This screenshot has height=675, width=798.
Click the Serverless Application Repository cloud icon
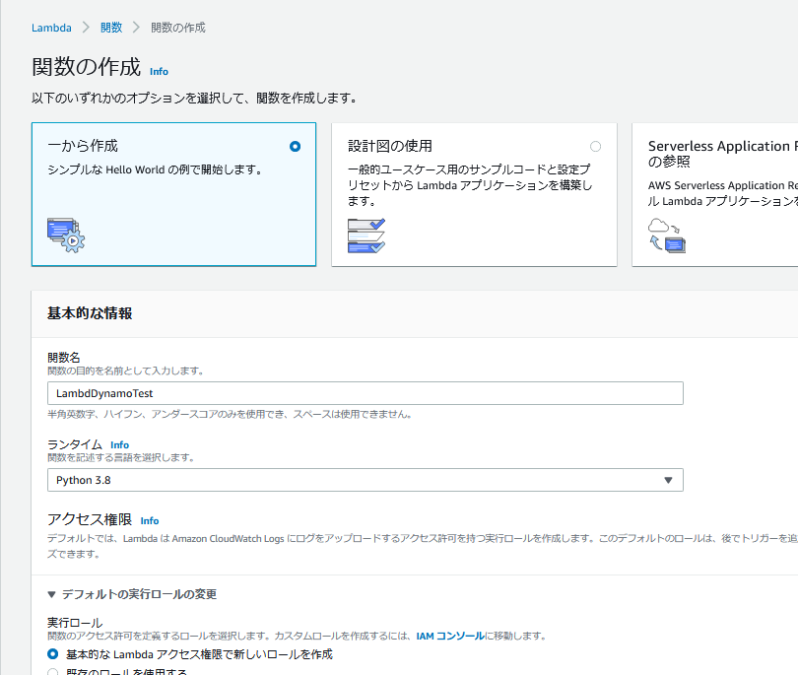click(x=667, y=236)
